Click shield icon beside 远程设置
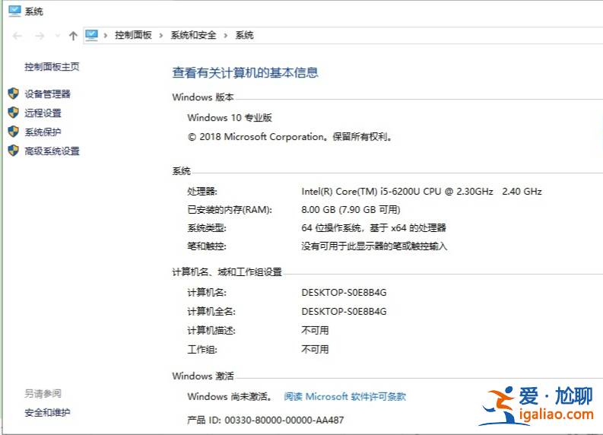 [x=14, y=113]
